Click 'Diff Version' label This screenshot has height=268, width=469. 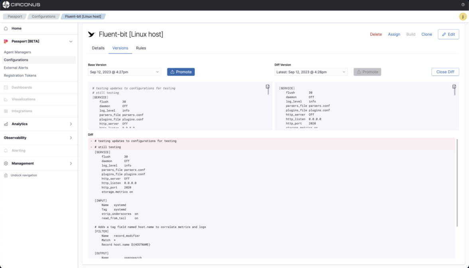click(x=283, y=65)
